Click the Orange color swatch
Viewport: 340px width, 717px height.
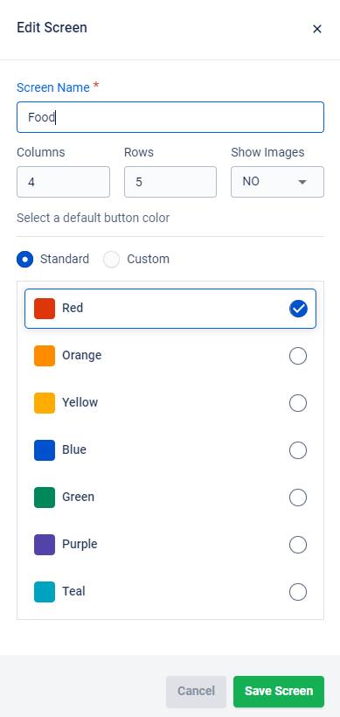click(45, 356)
